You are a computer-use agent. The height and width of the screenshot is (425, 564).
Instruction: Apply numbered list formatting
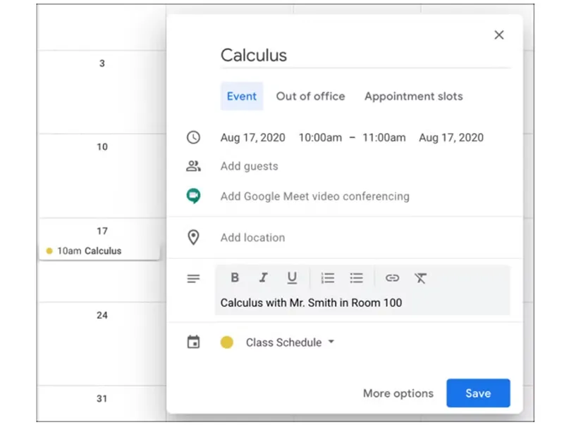coord(327,278)
